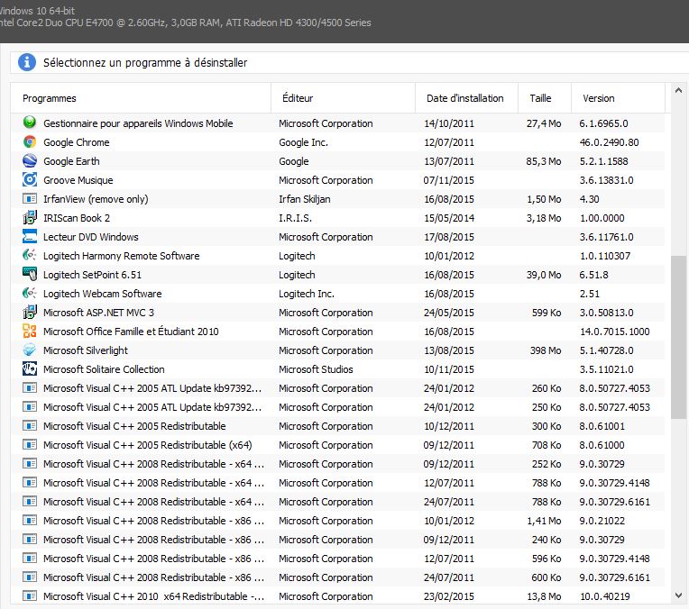
Task: Click the Microsoft Solitaire Collection icon
Action: point(30,368)
